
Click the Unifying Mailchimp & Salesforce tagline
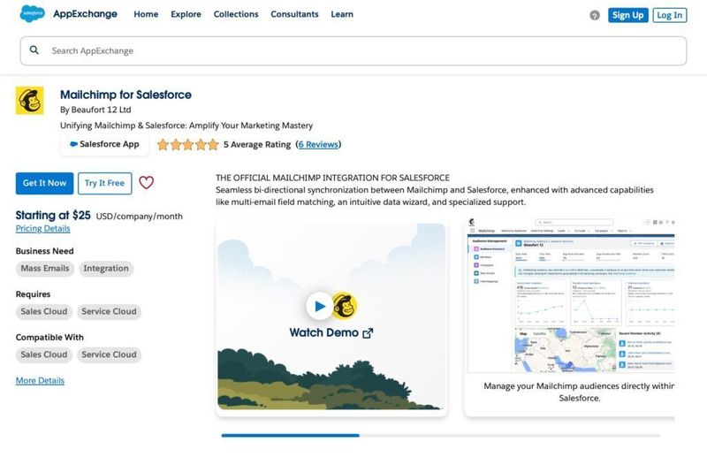pyautogui.click(x=186, y=126)
